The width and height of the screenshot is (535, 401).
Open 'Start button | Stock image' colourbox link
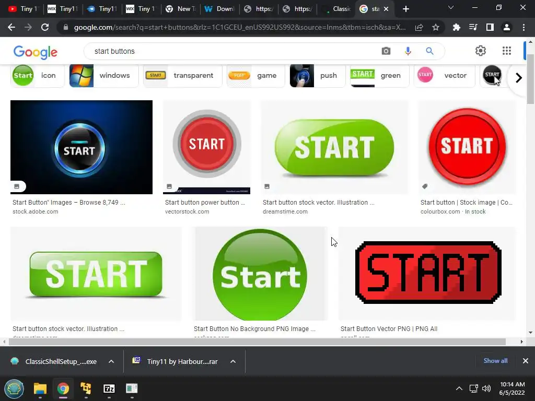click(x=467, y=202)
